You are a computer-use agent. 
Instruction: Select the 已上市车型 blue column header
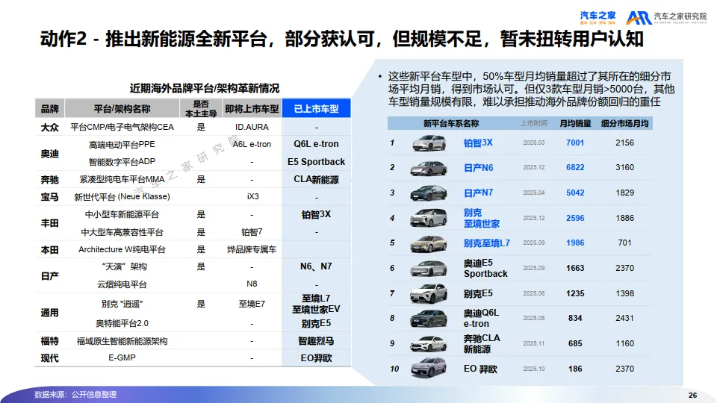click(x=316, y=109)
